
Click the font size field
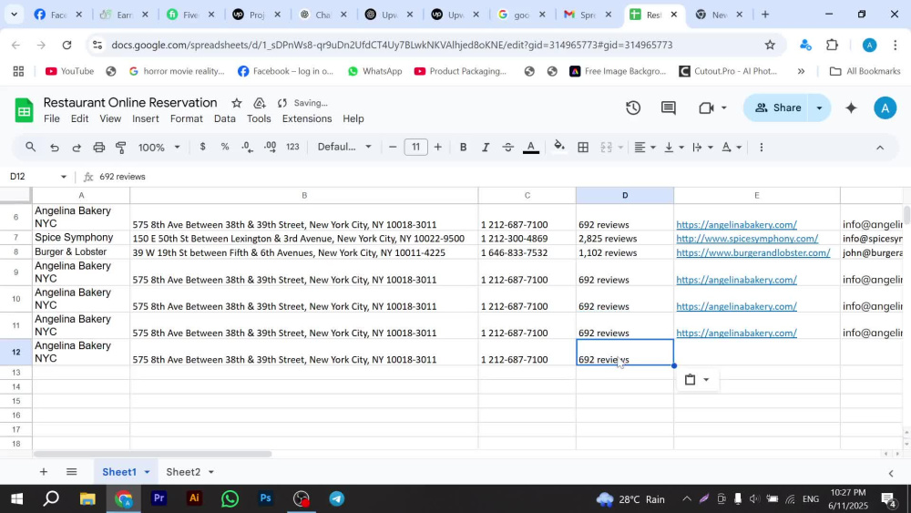(415, 147)
